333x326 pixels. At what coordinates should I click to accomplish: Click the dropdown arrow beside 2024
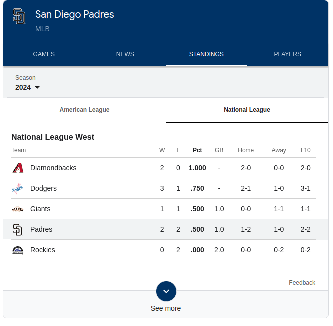[37, 87]
